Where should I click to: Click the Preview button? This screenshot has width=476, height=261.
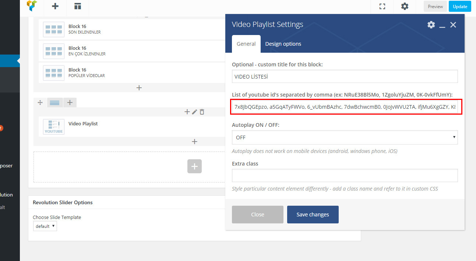pos(435,6)
